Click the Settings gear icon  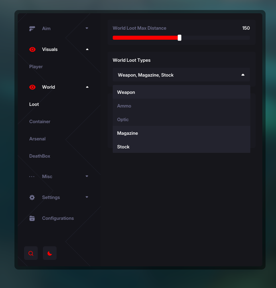(32, 197)
